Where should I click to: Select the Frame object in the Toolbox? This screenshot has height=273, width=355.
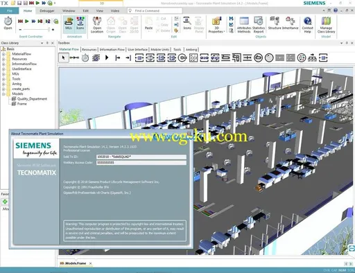coord(96,58)
